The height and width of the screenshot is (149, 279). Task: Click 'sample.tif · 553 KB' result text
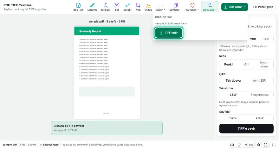tap(66, 130)
